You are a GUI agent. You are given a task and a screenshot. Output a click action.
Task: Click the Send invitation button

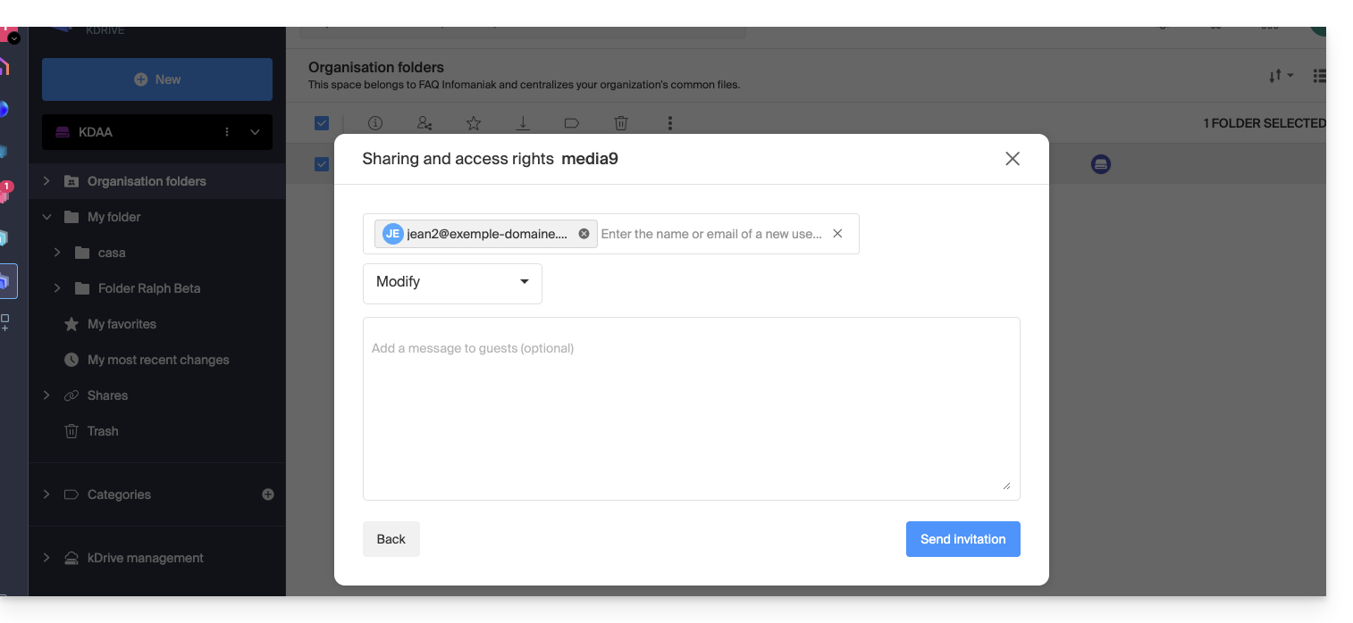coord(962,539)
